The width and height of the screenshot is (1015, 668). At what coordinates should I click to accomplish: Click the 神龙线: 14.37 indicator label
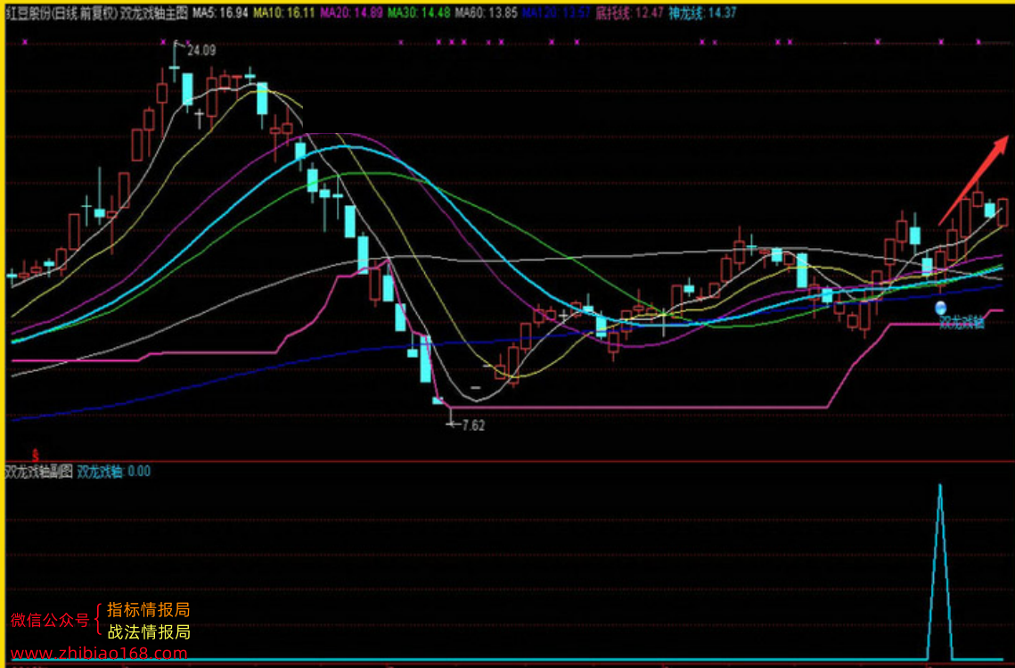(702, 12)
